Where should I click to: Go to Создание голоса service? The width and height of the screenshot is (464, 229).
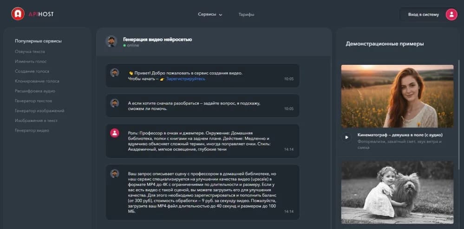coord(32,71)
